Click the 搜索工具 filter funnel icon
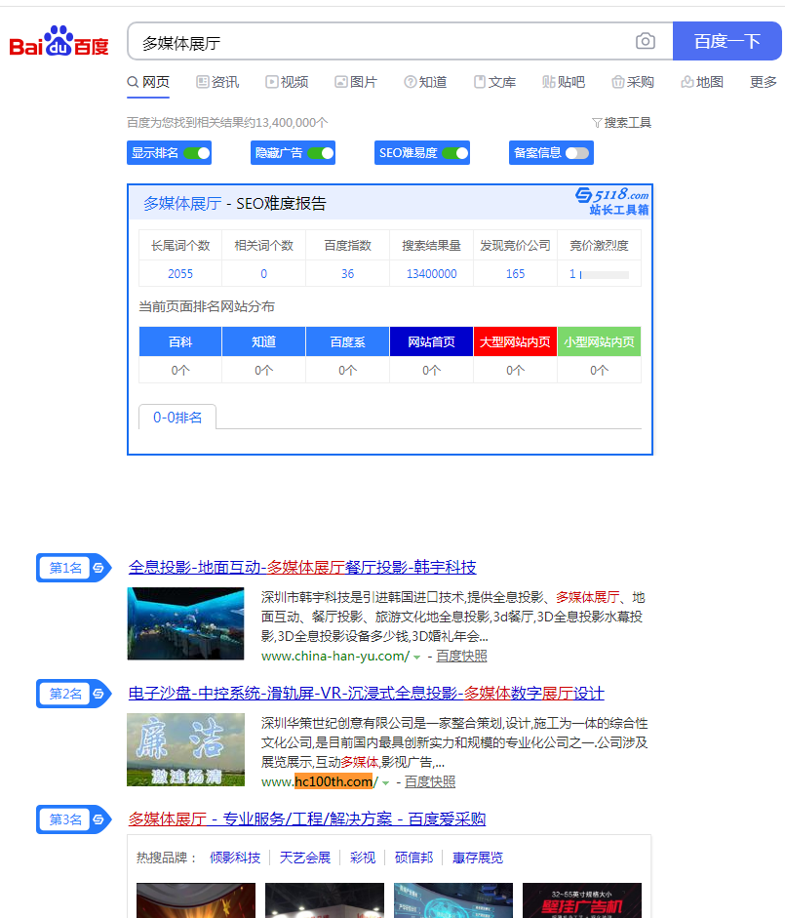This screenshot has height=918, width=785. 597,122
